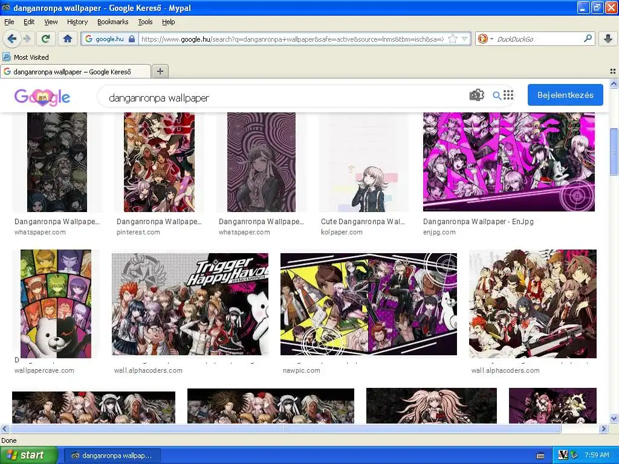The height and width of the screenshot is (464, 619).
Task: Click the nawpic.com source link
Action: tap(301, 370)
